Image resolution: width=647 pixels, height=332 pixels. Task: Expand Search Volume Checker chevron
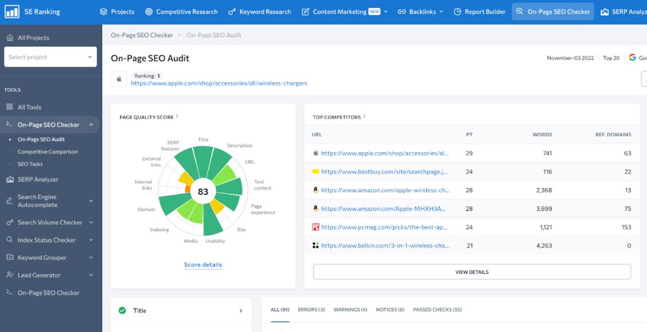[91, 222]
